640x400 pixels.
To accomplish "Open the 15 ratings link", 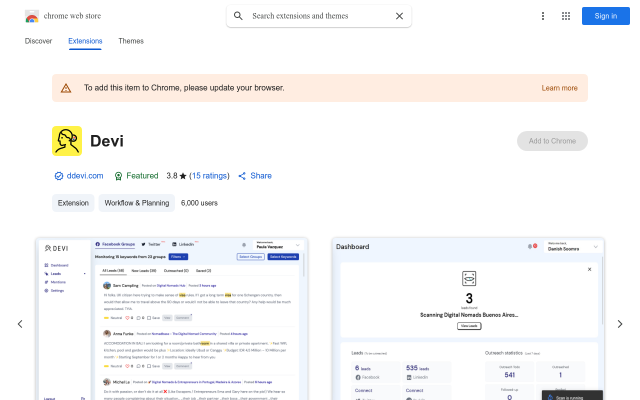I will (209, 176).
